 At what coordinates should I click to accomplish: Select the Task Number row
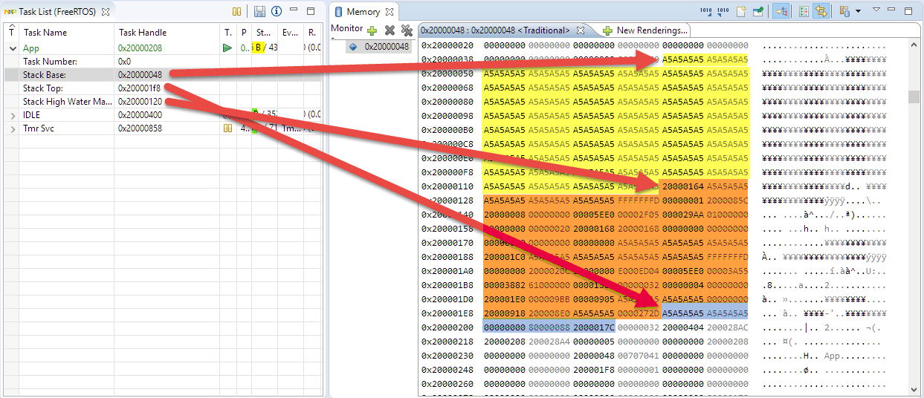tap(162, 62)
